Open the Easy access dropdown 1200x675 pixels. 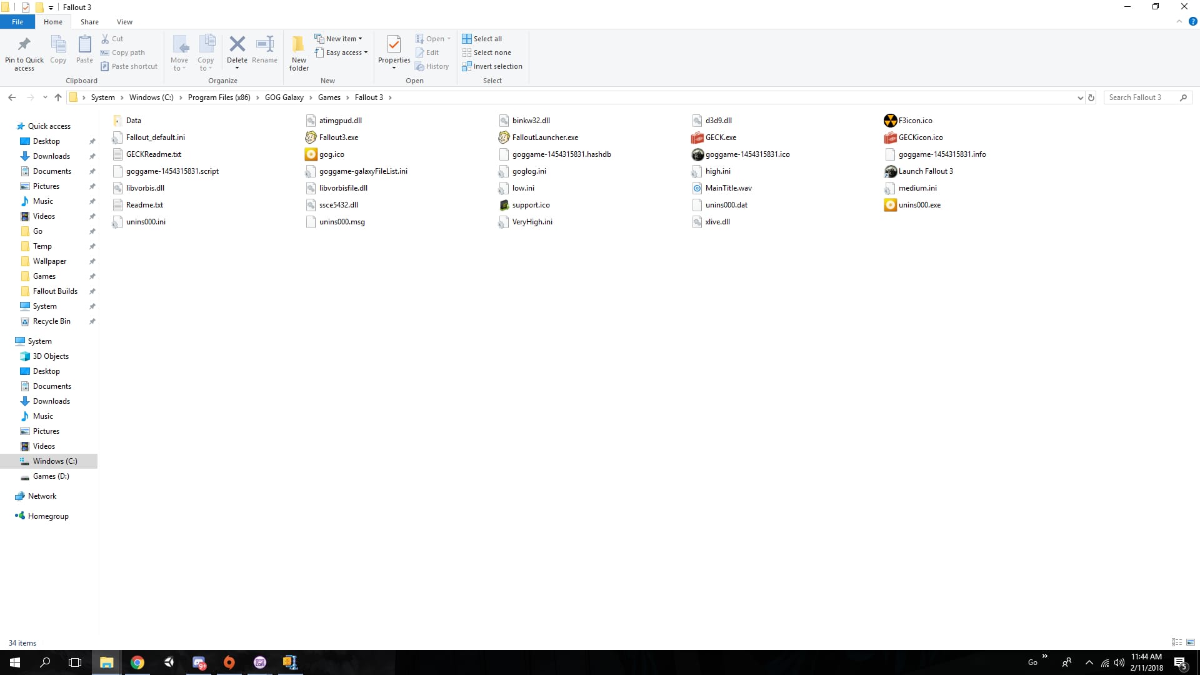341,52
